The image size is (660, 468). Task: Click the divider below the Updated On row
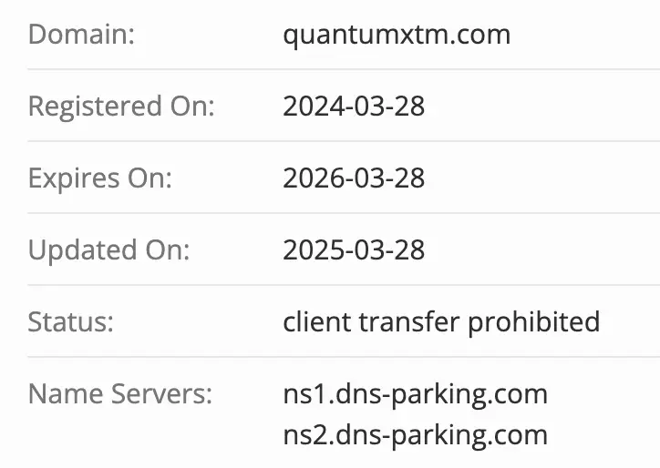tap(343, 285)
